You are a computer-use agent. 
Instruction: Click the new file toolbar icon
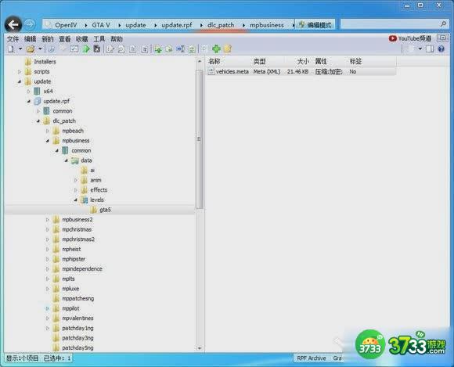(x=11, y=49)
